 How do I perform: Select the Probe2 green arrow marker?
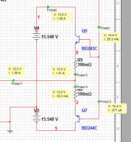[x=48, y=7]
